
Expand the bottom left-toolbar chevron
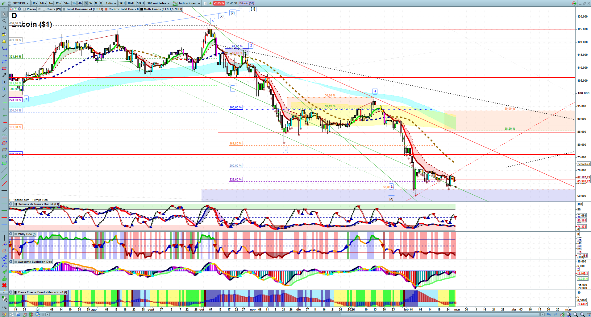[x=4, y=292]
